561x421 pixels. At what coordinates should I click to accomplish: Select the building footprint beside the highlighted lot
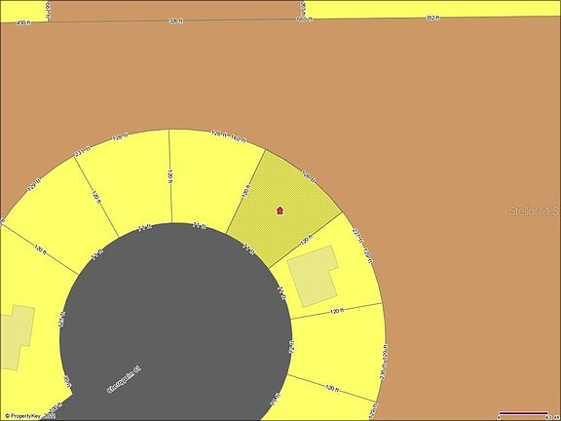point(313,277)
